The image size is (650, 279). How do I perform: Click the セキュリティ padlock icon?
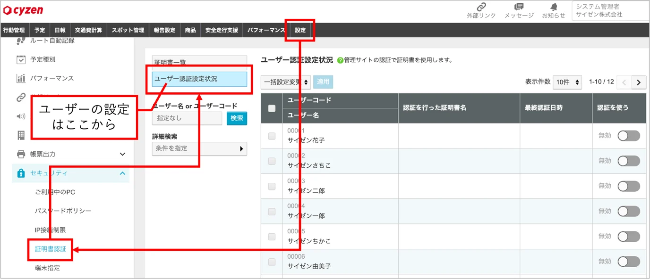tap(21, 173)
